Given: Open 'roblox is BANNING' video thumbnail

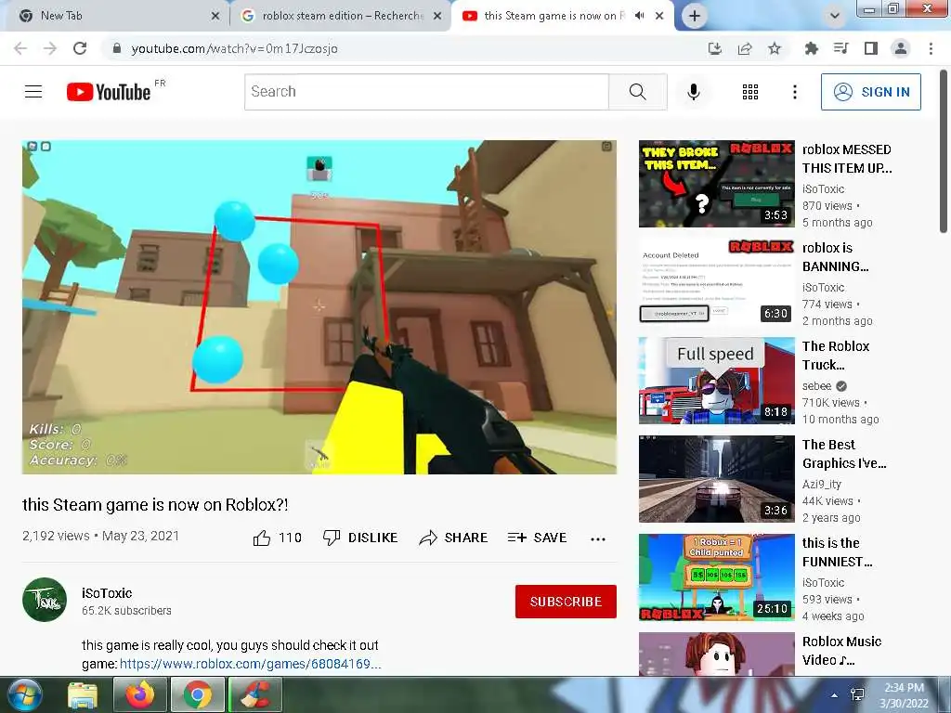Looking at the screenshot, I should click(716, 282).
